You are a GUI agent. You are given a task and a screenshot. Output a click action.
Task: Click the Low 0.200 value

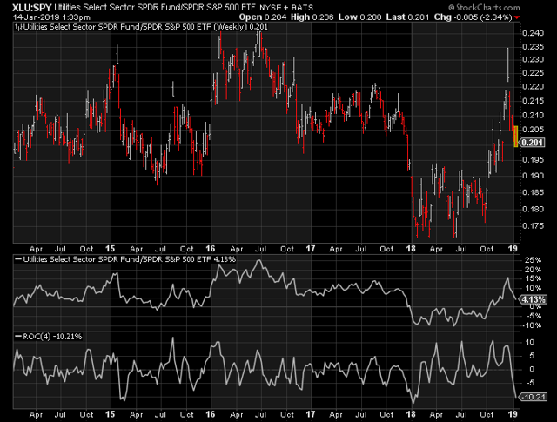coord(359,17)
